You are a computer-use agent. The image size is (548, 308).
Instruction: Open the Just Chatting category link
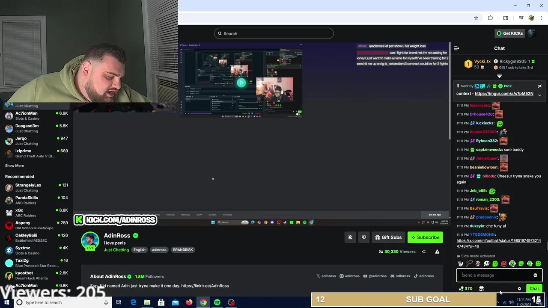pyautogui.click(x=116, y=250)
